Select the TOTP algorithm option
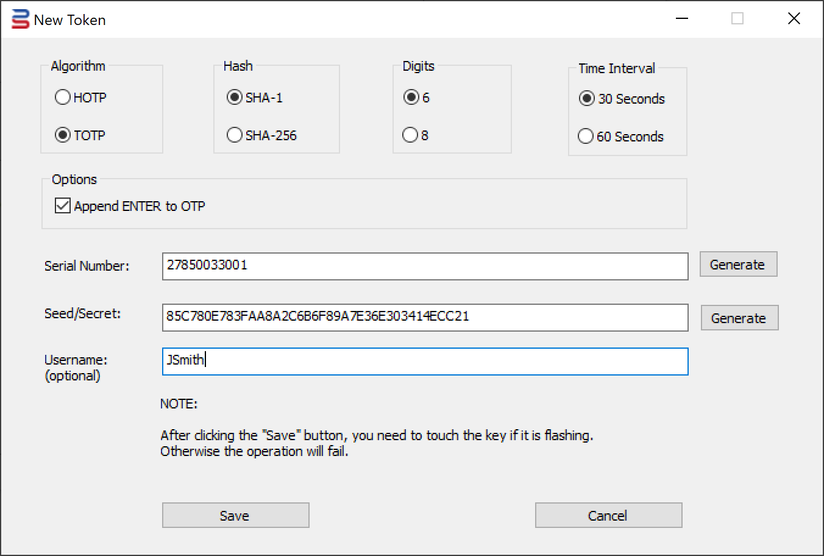Screen dimensions: 824x556 63,135
